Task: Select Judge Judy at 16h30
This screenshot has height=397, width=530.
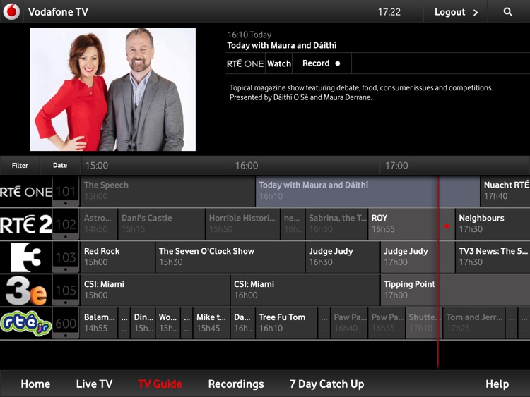Action: point(343,257)
